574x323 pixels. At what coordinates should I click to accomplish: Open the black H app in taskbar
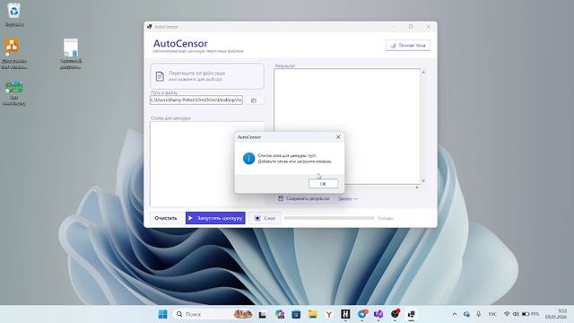pos(345,314)
